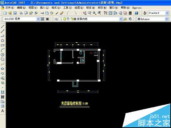Viewport: 171px width, 128px height.
Task: Click the Match Properties brush icon
Action: (x=57, y=13)
